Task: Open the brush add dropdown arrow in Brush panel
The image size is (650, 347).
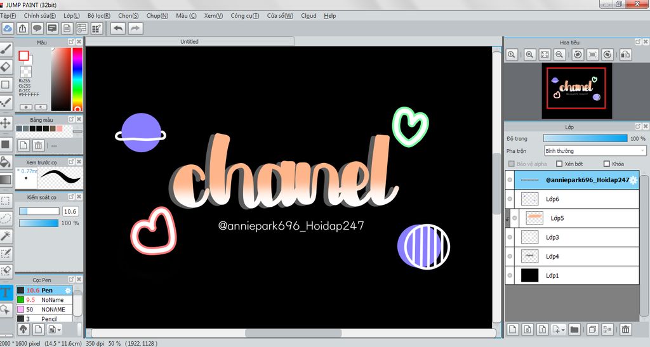Action: [60, 330]
